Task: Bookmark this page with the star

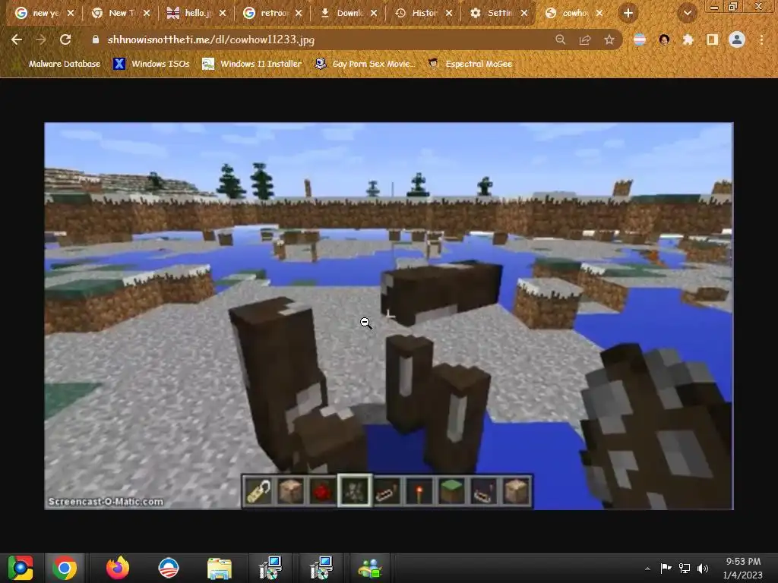Action: [609, 39]
